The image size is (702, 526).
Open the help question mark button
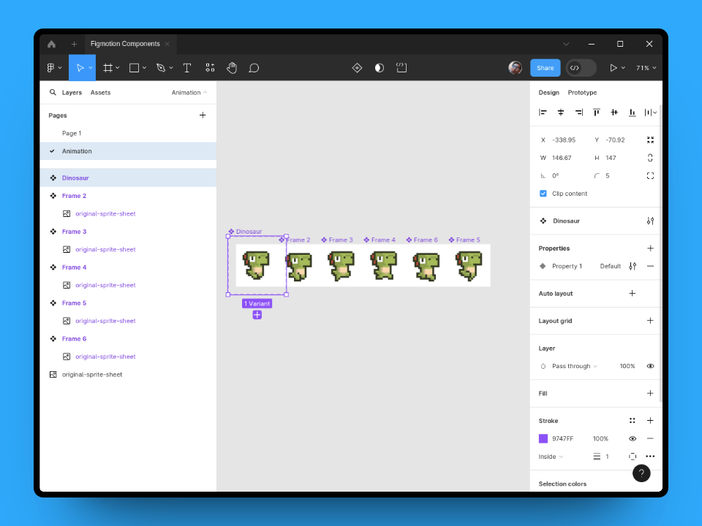pyautogui.click(x=641, y=473)
